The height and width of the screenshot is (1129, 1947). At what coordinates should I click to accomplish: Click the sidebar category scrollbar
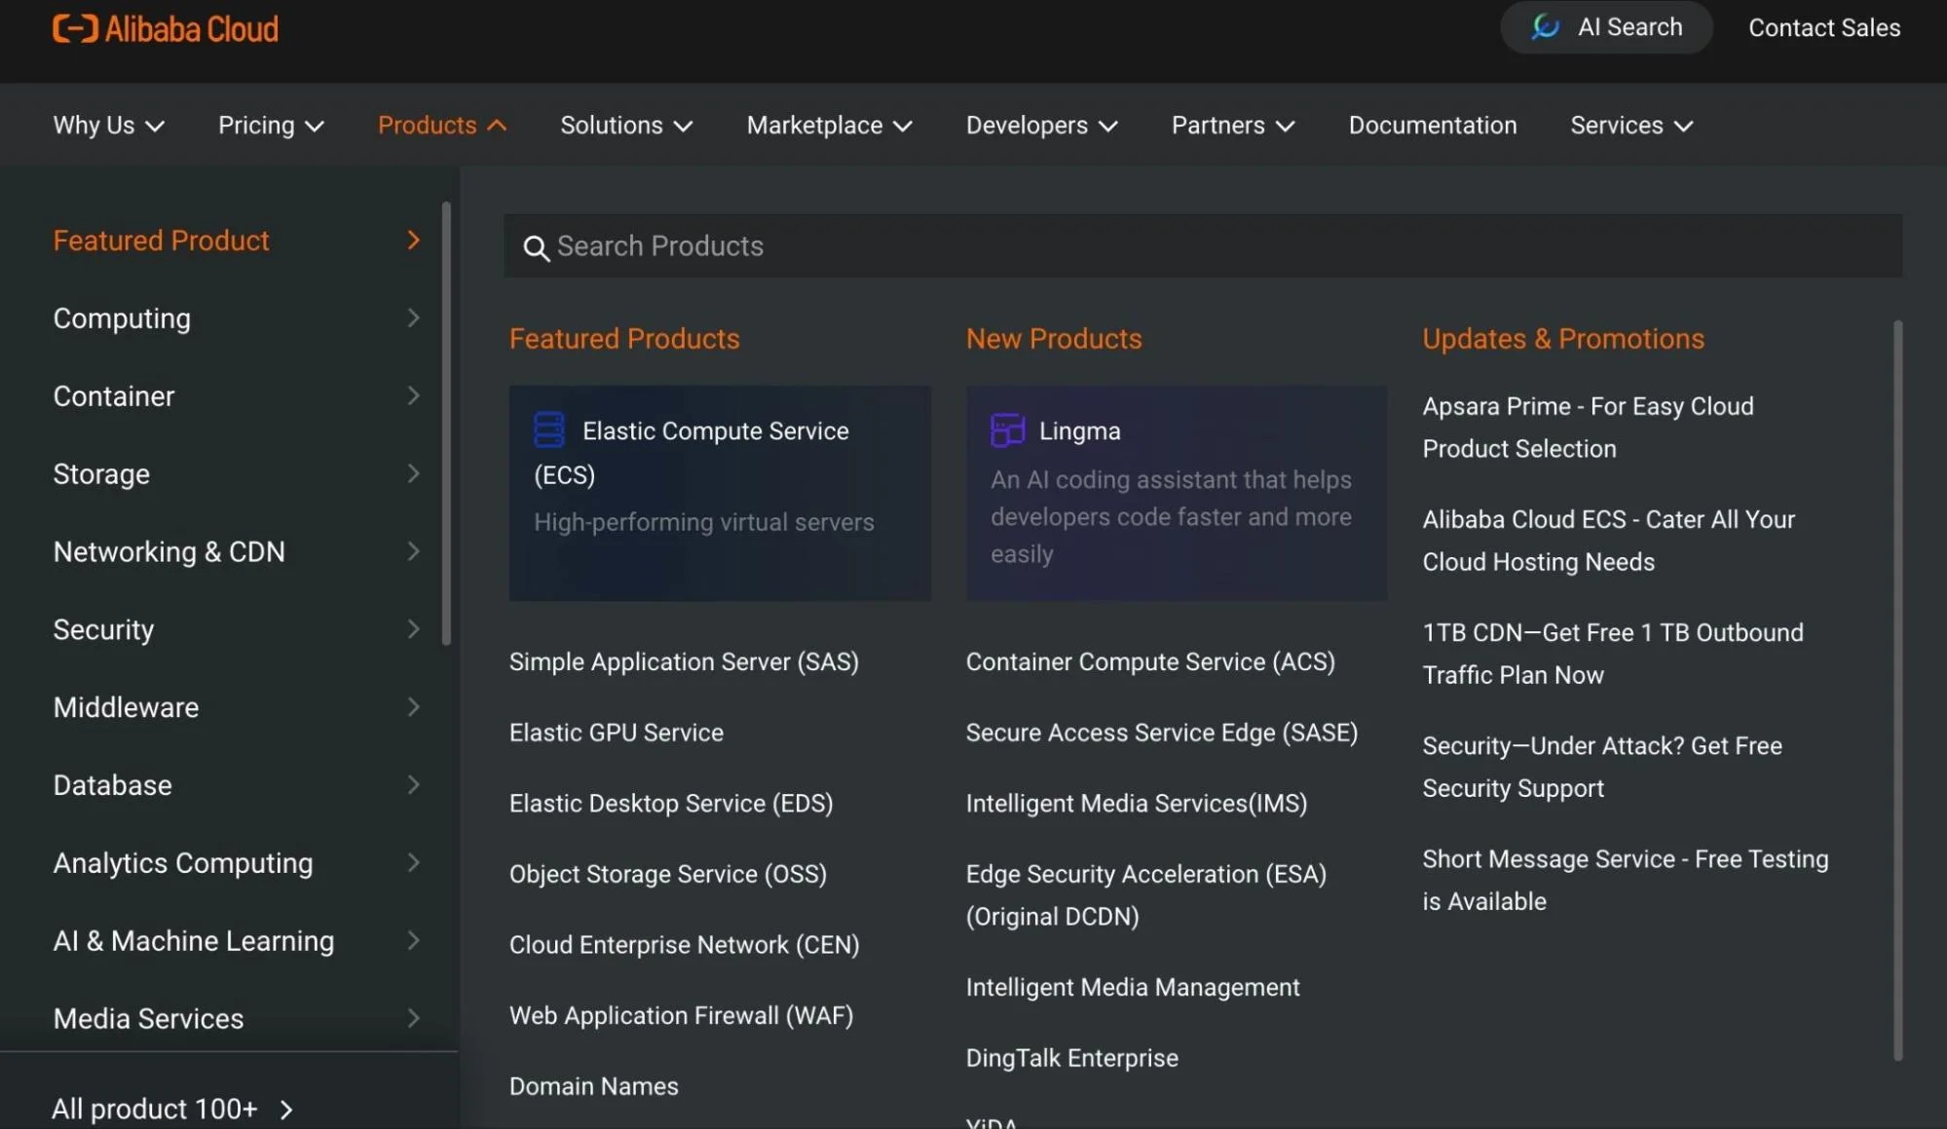[446, 424]
